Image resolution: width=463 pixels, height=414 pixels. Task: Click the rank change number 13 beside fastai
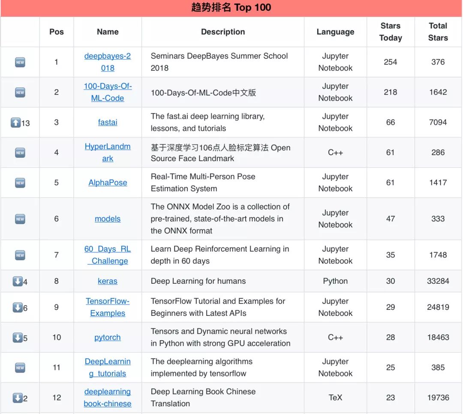point(26,123)
